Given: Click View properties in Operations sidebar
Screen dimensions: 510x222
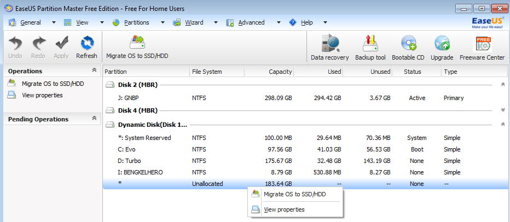Looking at the screenshot, I should click(42, 95).
